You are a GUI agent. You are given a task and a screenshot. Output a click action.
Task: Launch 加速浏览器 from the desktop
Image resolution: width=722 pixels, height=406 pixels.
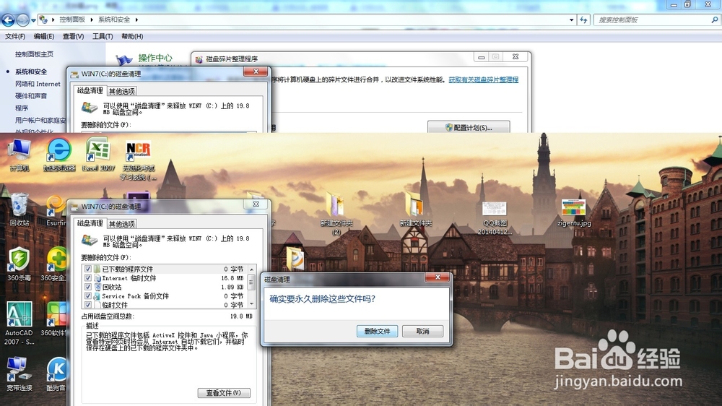click(59, 155)
